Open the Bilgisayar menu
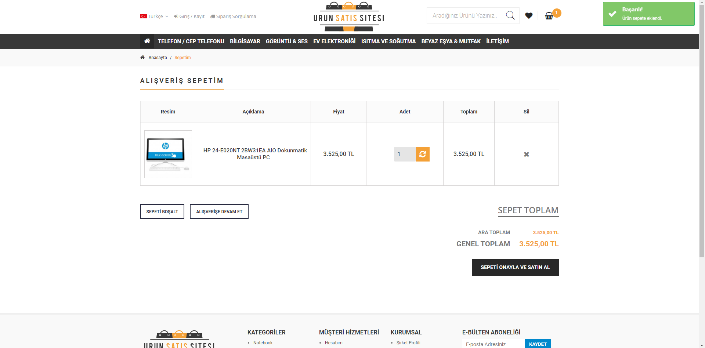705x348 pixels. (x=245, y=41)
